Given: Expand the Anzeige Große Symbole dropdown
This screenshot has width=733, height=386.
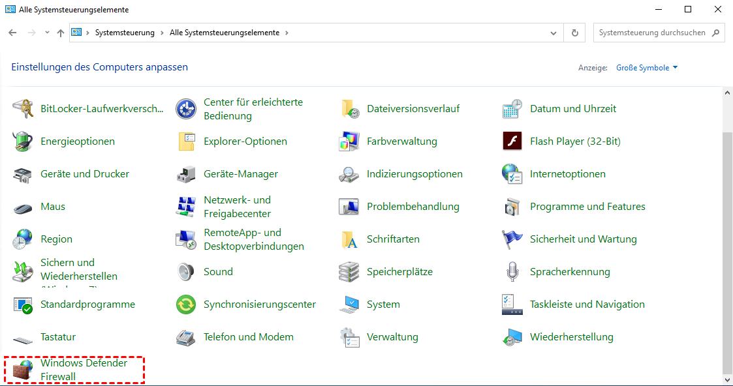Looking at the screenshot, I should click(x=647, y=68).
